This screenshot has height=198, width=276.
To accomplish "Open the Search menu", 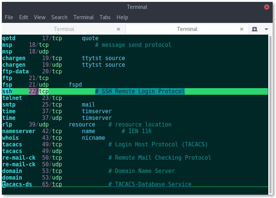I will click(x=59, y=17).
